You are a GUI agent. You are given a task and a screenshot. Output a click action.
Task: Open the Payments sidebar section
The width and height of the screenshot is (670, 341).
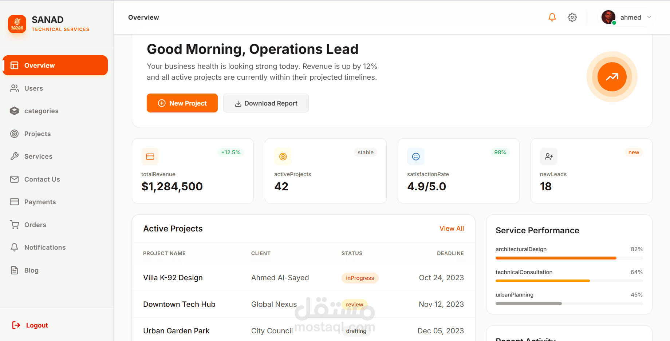point(55,202)
